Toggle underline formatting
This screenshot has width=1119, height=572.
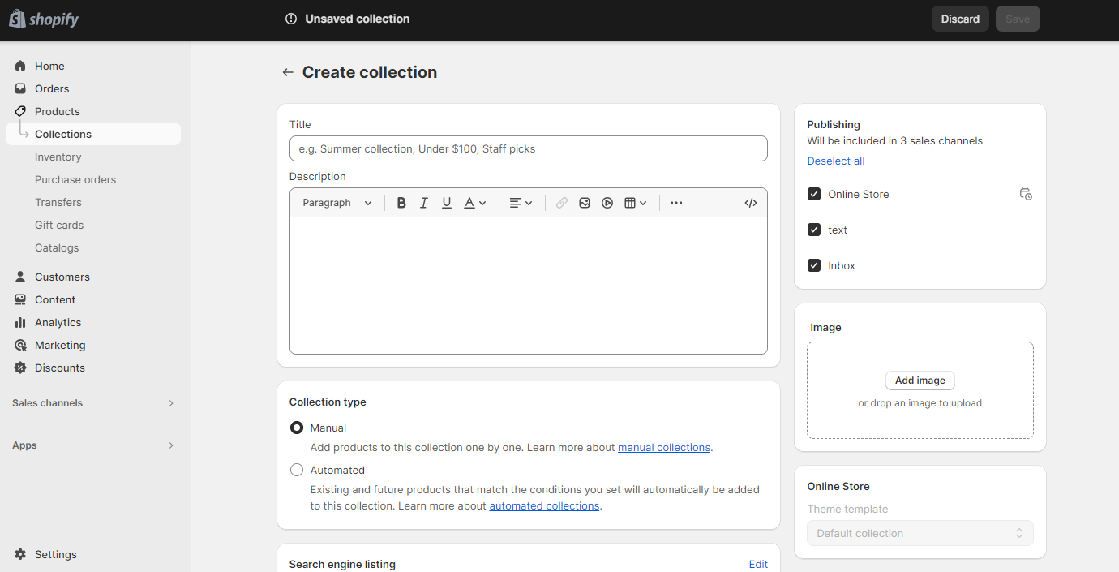[x=447, y=202]
